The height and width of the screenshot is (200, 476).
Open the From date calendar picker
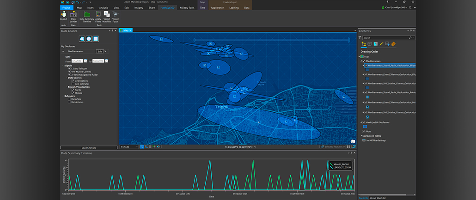(x=85, y=61)
